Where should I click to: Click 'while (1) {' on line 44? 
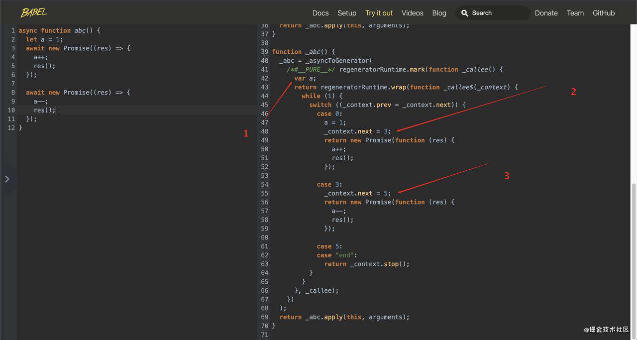click(322, 96)
